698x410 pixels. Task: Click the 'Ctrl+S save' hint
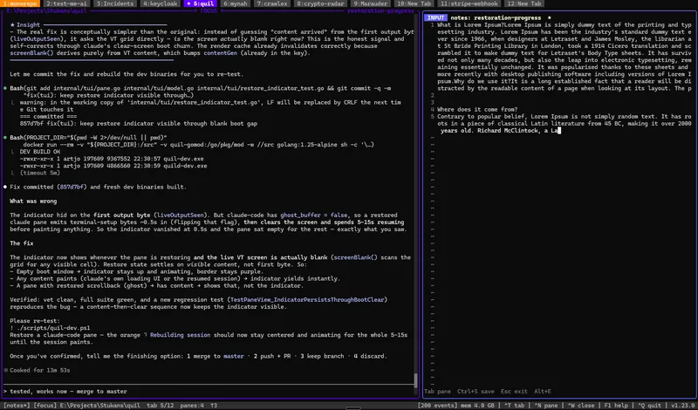476,392
